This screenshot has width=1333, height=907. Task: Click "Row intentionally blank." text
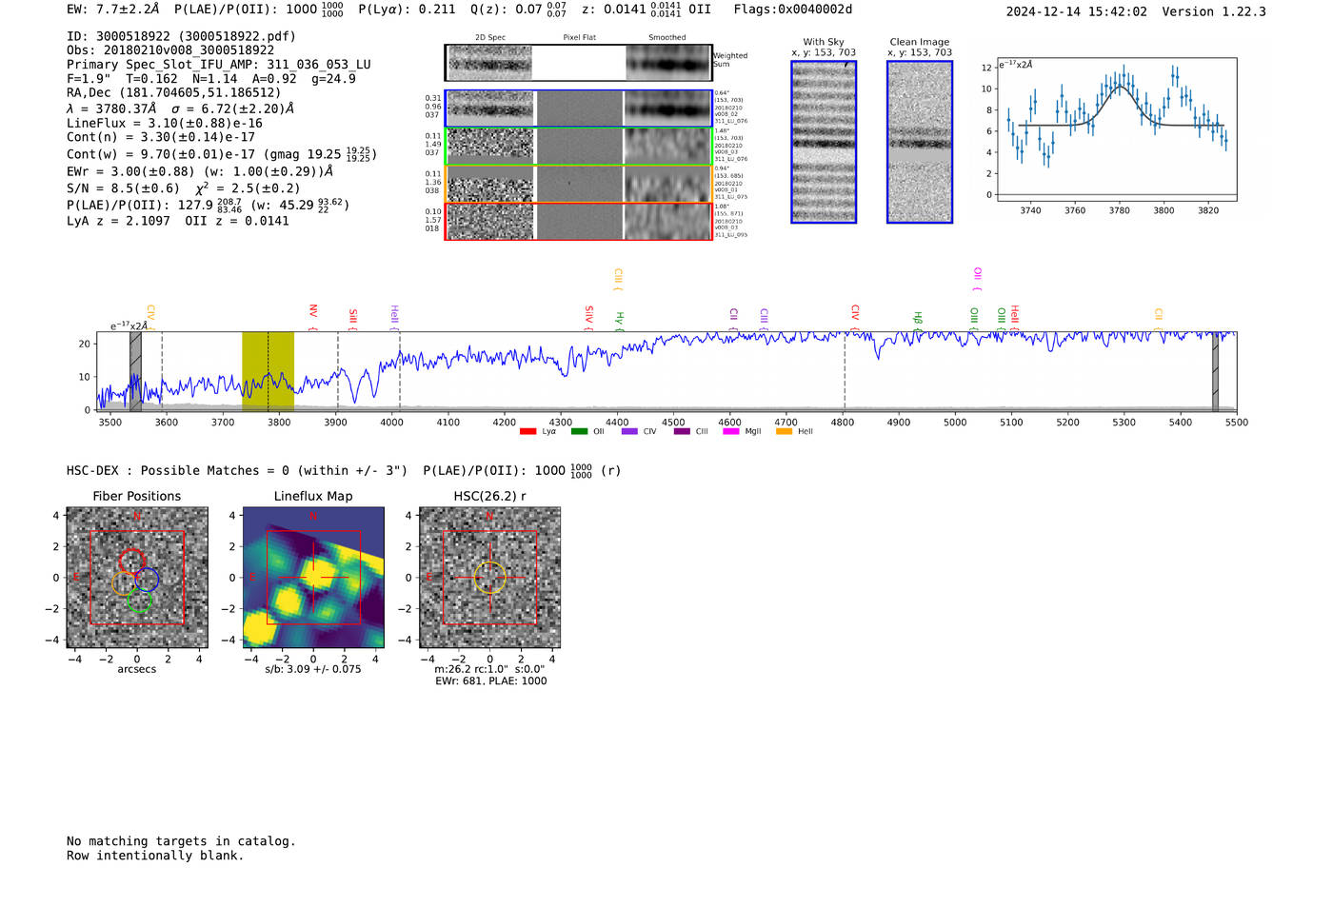coord(155,856)
